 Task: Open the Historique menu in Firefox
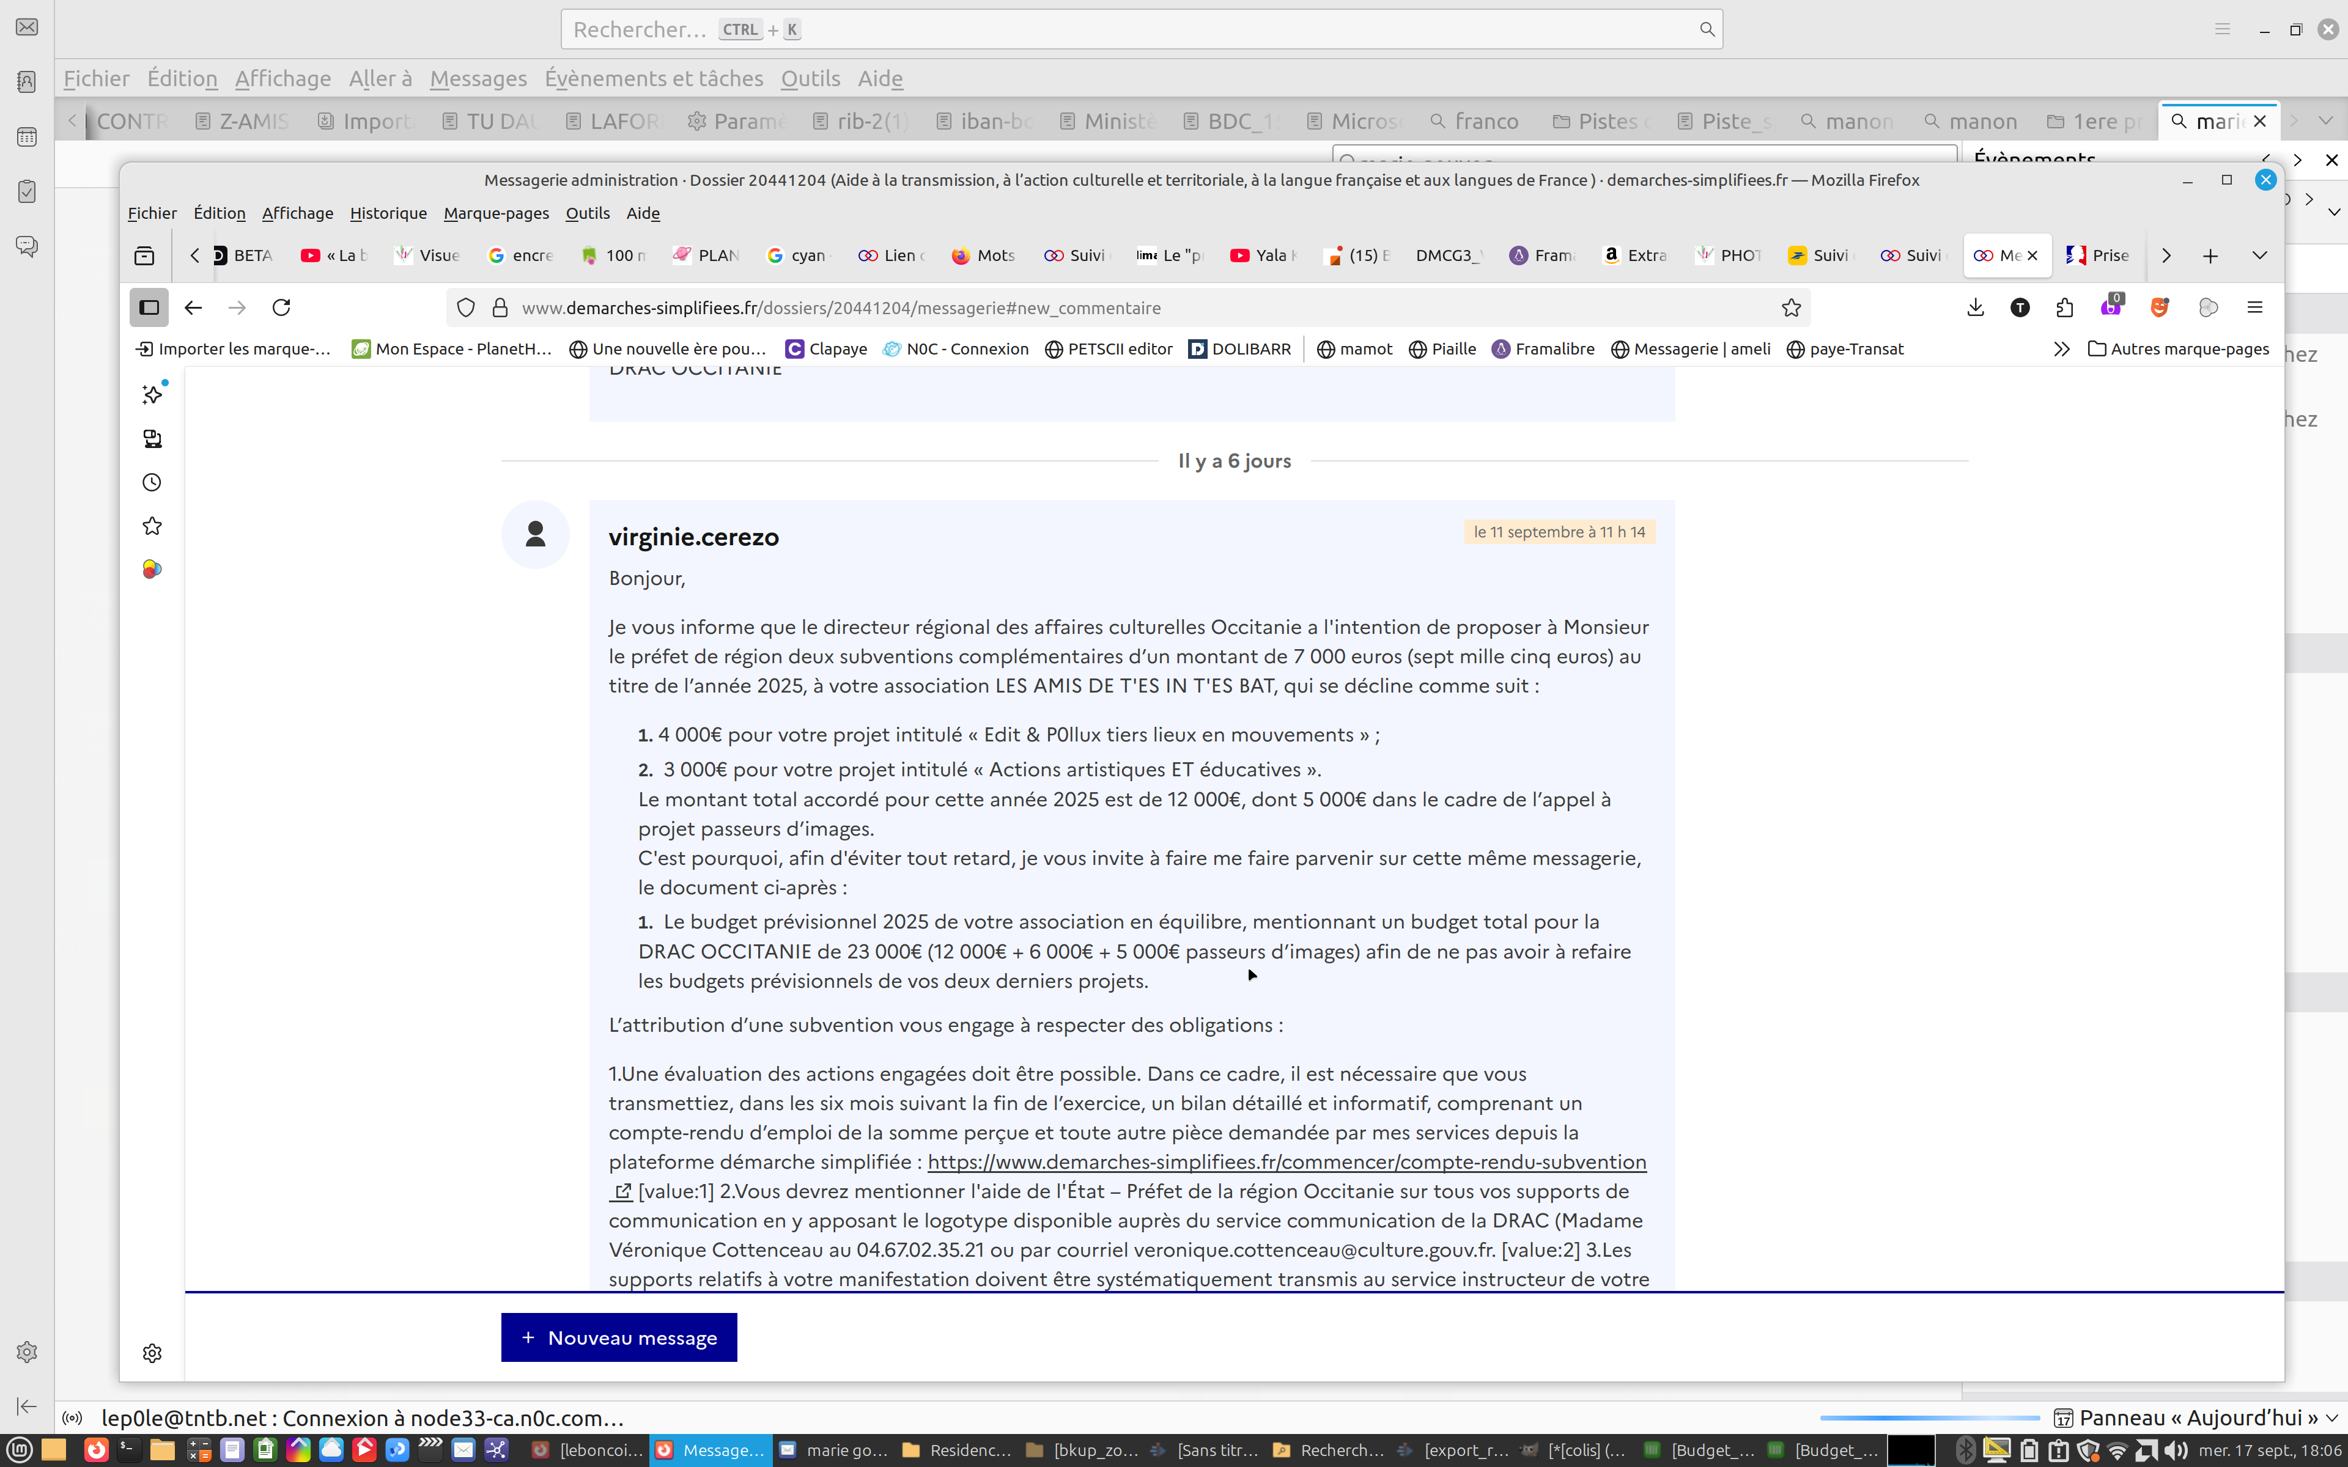coord(388,213)
